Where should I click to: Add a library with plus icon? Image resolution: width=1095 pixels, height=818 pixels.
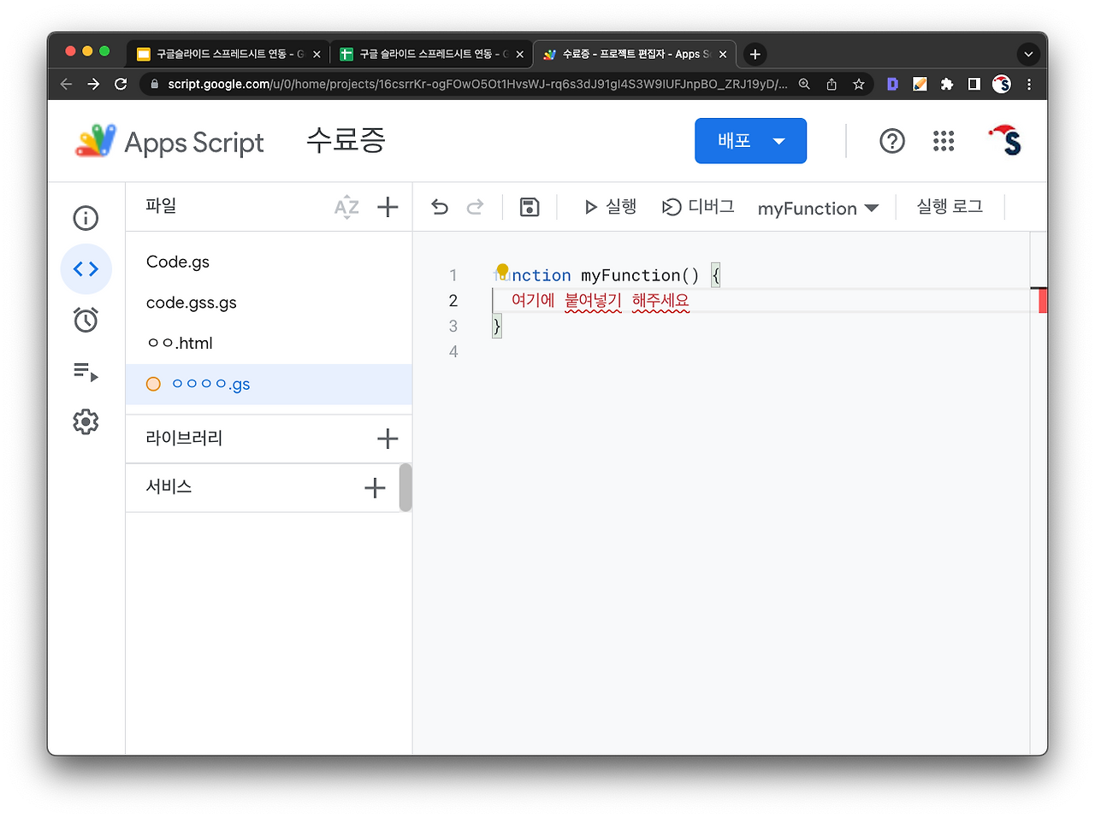click(388, 438)
